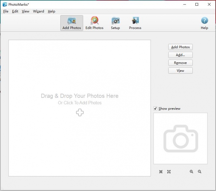The height and width of the screenshot is (191, 216).
Task: Click the Add Photos side button
Action: (180, 47)
